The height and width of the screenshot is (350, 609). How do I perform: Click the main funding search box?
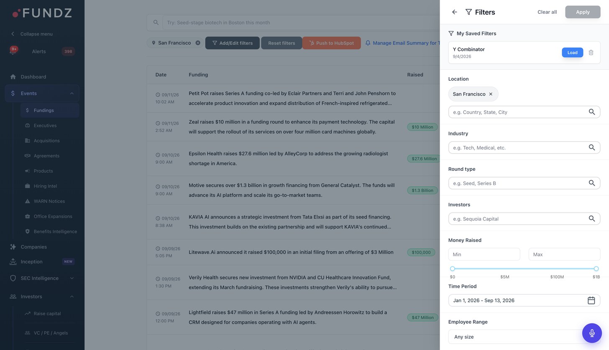pyautogui.click(x=301, y=23)
